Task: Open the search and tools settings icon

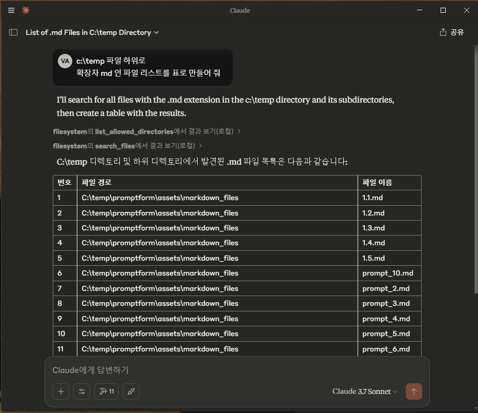Action: click(81, 391)
